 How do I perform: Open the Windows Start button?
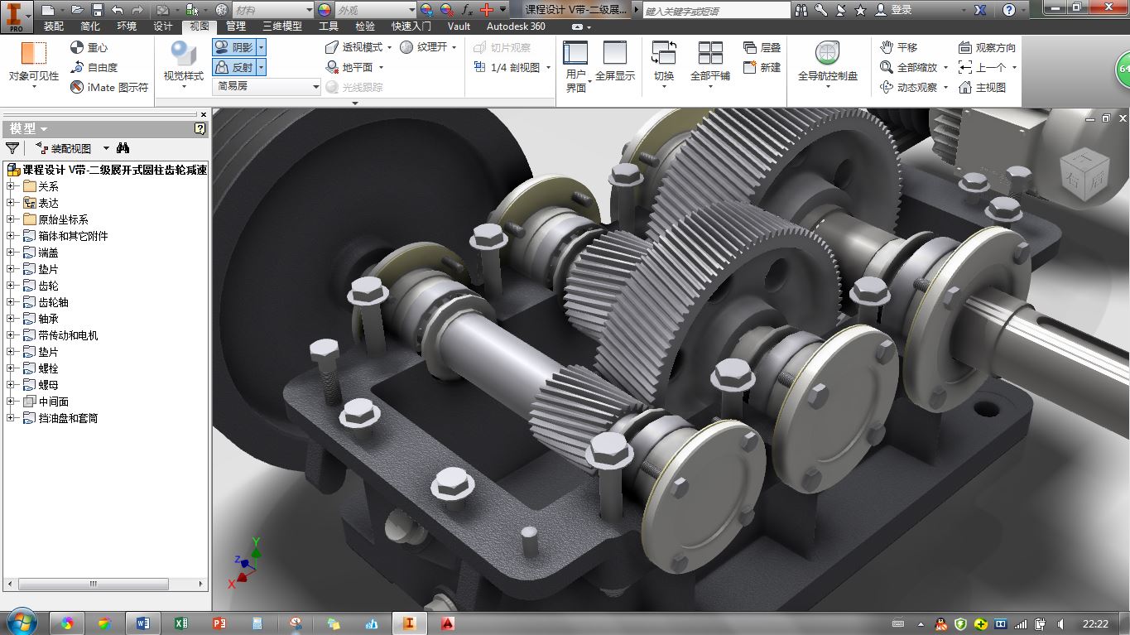pyautogui.click(x=20, y=623)
